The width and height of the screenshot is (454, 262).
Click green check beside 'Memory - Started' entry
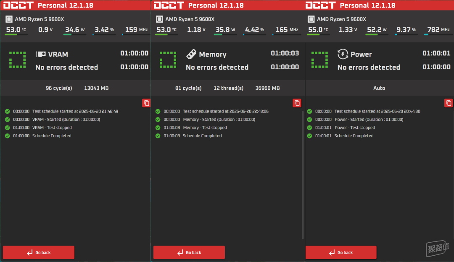click(158, 119)
